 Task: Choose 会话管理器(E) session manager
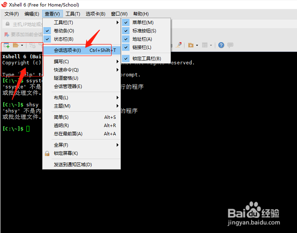(82, 87)
